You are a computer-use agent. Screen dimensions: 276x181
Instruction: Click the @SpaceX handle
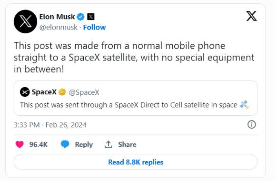click(84, 92)
